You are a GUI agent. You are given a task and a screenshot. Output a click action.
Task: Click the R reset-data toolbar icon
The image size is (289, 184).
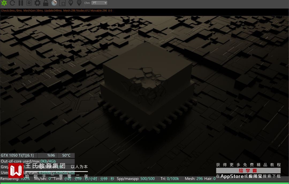[29, 3]
